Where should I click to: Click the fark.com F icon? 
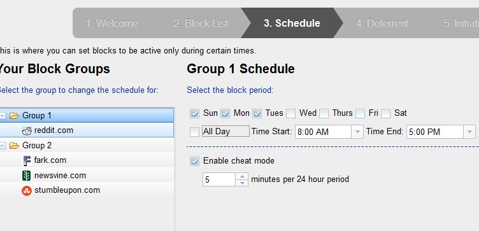click(27, 160)
